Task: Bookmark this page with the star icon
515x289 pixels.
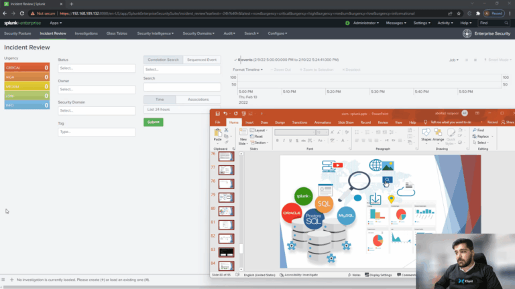Action: [x=459, y=13]
